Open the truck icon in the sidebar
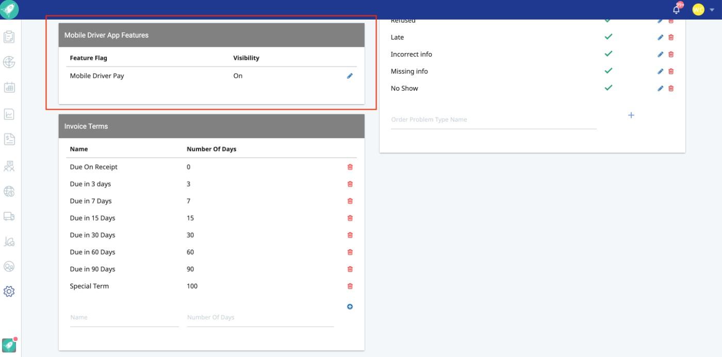The height and width of the screenshot is (357, 722). click(x=9, y=216)
